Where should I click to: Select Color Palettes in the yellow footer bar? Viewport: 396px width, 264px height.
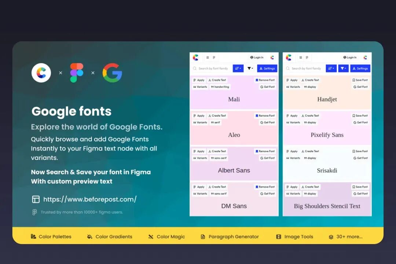coord(51,237)
